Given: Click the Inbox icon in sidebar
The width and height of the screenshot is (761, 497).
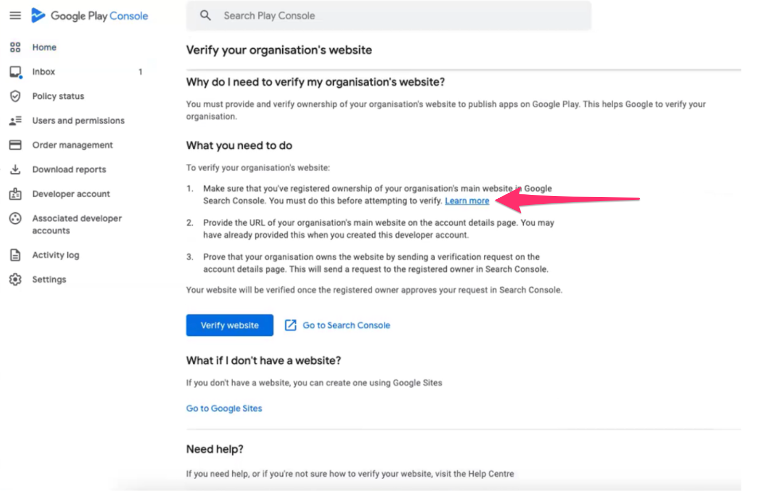Looking at the screenshot, I should pyautogui.click(x=16, y=72).
